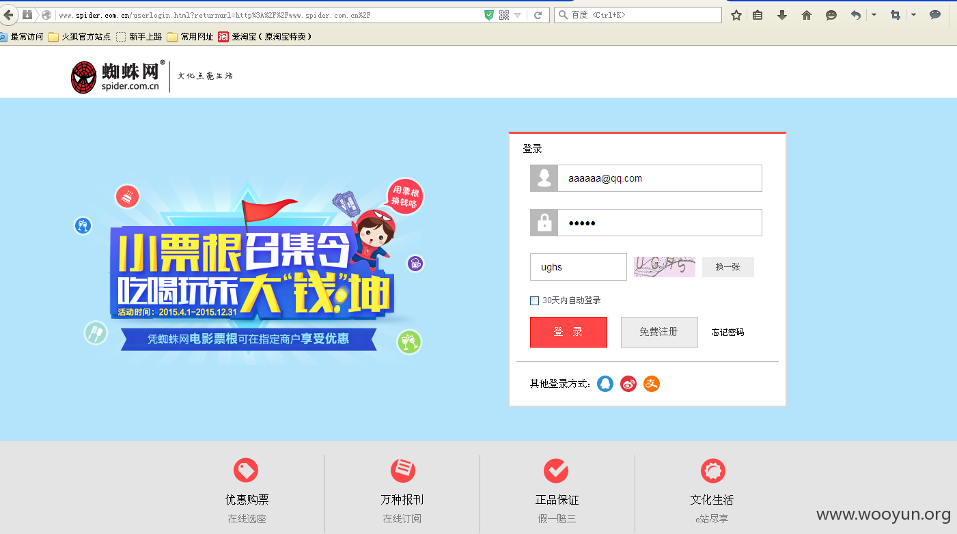Image resolution: width=957 pixels, height=534 pixels.
Task: Open 新手上路 bookmark
Action: [x=139, y=37]
